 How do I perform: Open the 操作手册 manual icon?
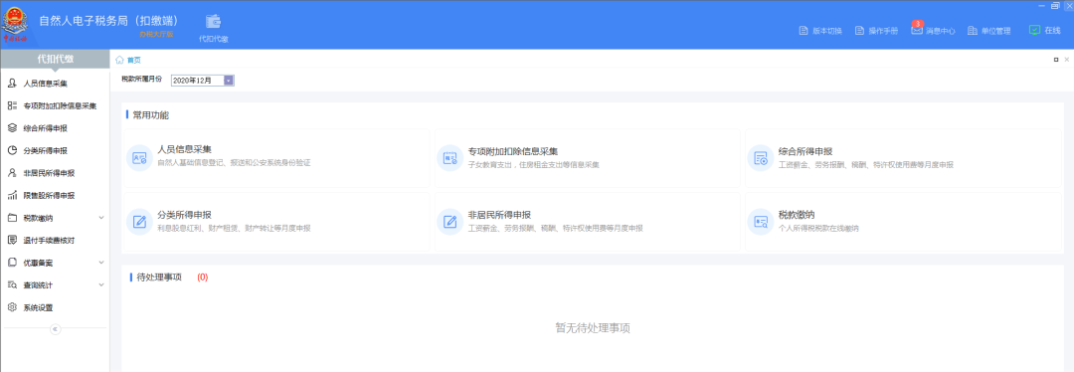point(859,31)
